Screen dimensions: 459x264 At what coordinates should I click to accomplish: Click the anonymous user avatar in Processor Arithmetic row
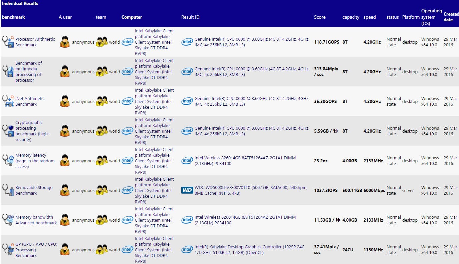(x=65, y=42)
